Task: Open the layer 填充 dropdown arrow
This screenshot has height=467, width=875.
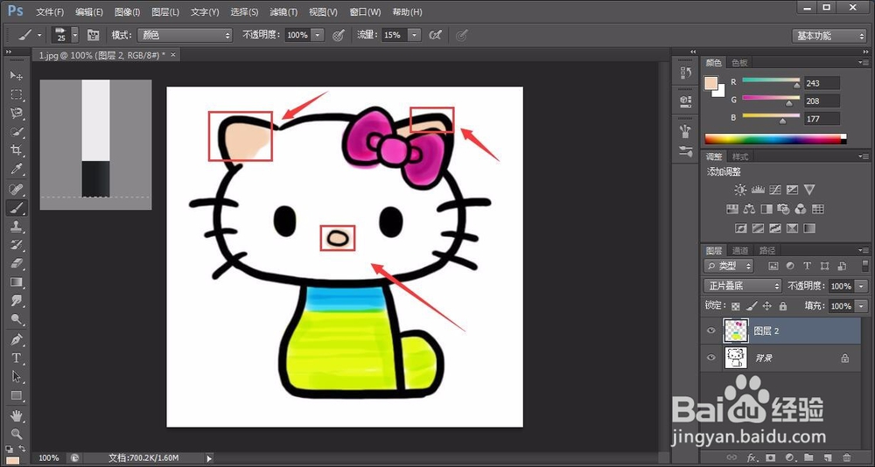Action: [x=862, y=306]
